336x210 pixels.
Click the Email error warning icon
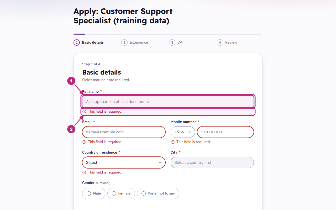click(84, 142)
